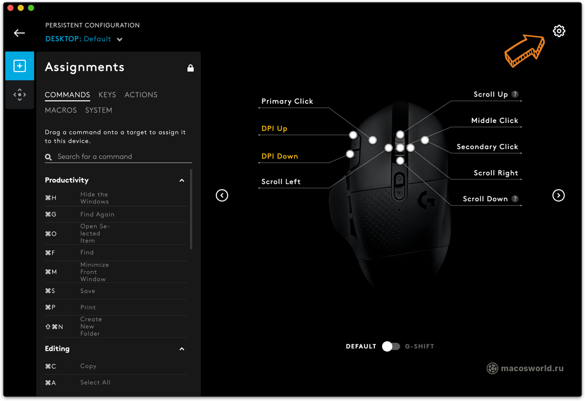The width and height of the screenshot is (585, 401).
Task: Click the commands list scrollbar
Action: (x=191, y=209)
